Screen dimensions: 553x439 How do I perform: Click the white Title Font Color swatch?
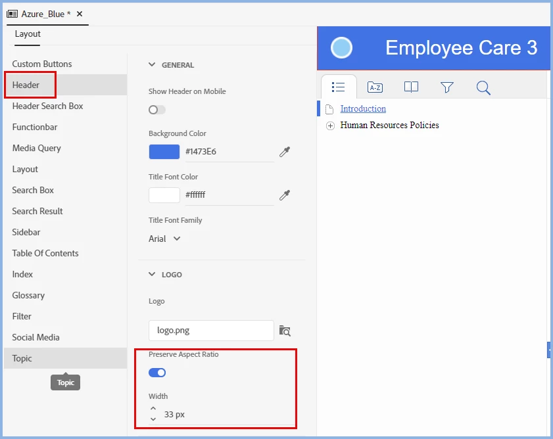(164, 195)
